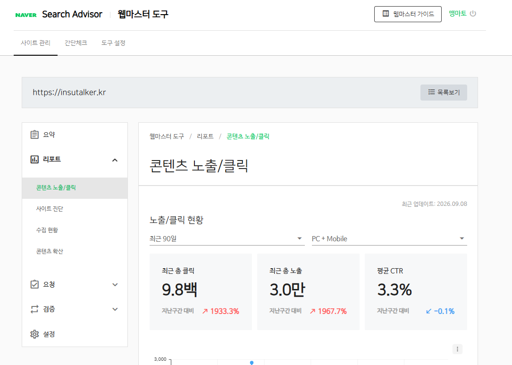Image resolution: width=512 pixels, height=365 pixels.
Task: Collapse the 리포트 section chevron
Action: [115, 160]
